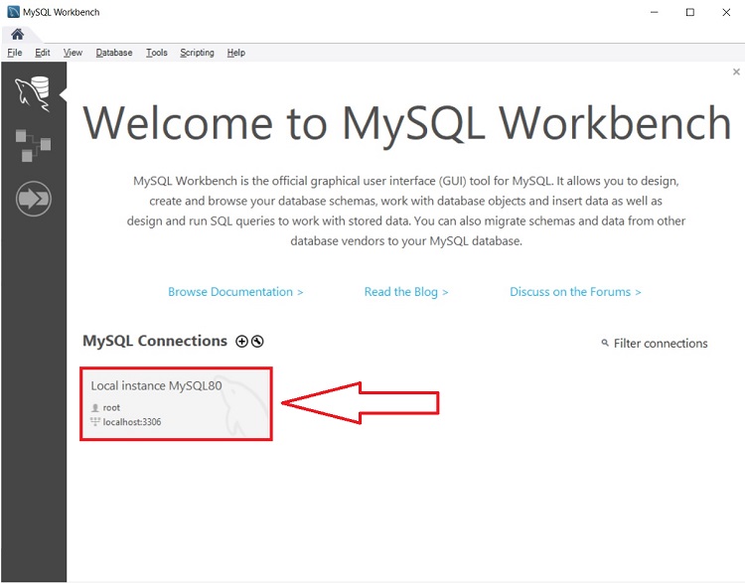Image resolution: width=745 pixels, height=583 pixels.
Task: Open the File menu
Action: 15,53
